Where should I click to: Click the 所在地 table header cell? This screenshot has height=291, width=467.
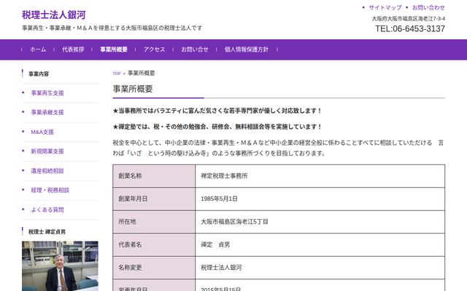154,222
